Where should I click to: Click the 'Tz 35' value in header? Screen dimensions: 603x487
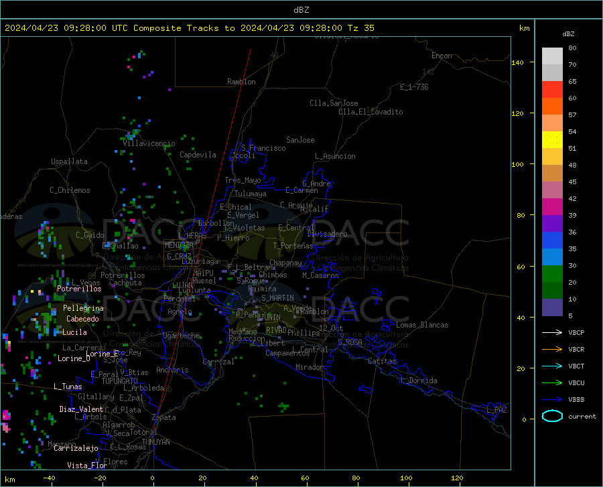360,28
